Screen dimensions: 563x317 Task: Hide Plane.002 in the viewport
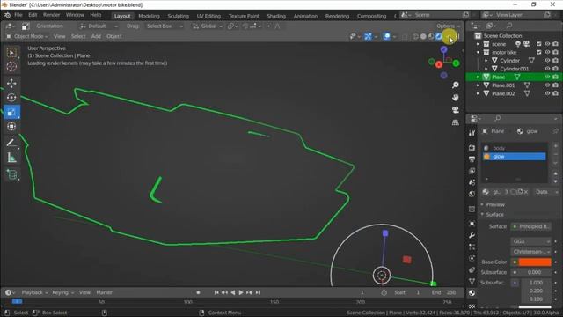(x=547, y=93)
